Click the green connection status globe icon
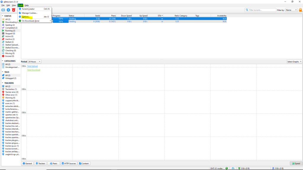This screenshot has height=170, width=303. pyautogui.click(x=226, y=168)
